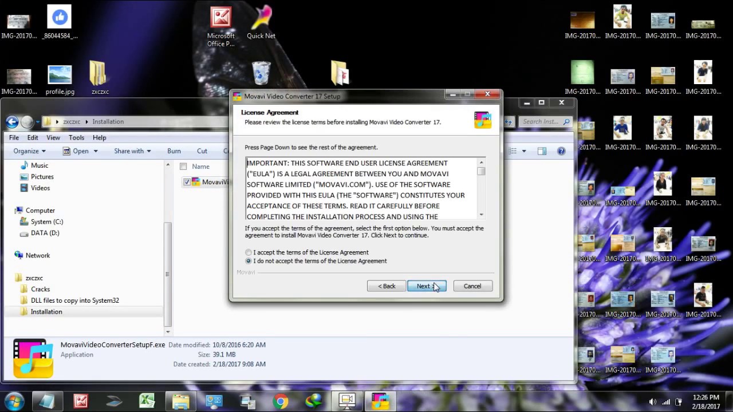
Task: Select Installation folder in navigation pane
Action: [x=46, y=312]
